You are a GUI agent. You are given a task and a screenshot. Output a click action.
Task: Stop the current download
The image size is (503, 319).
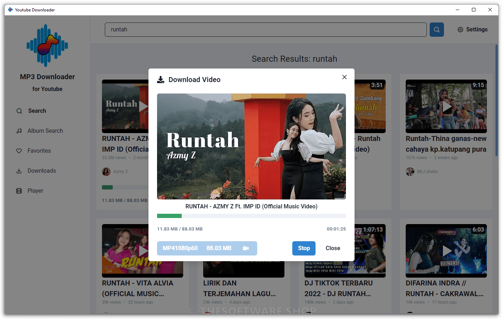[304, 248]
